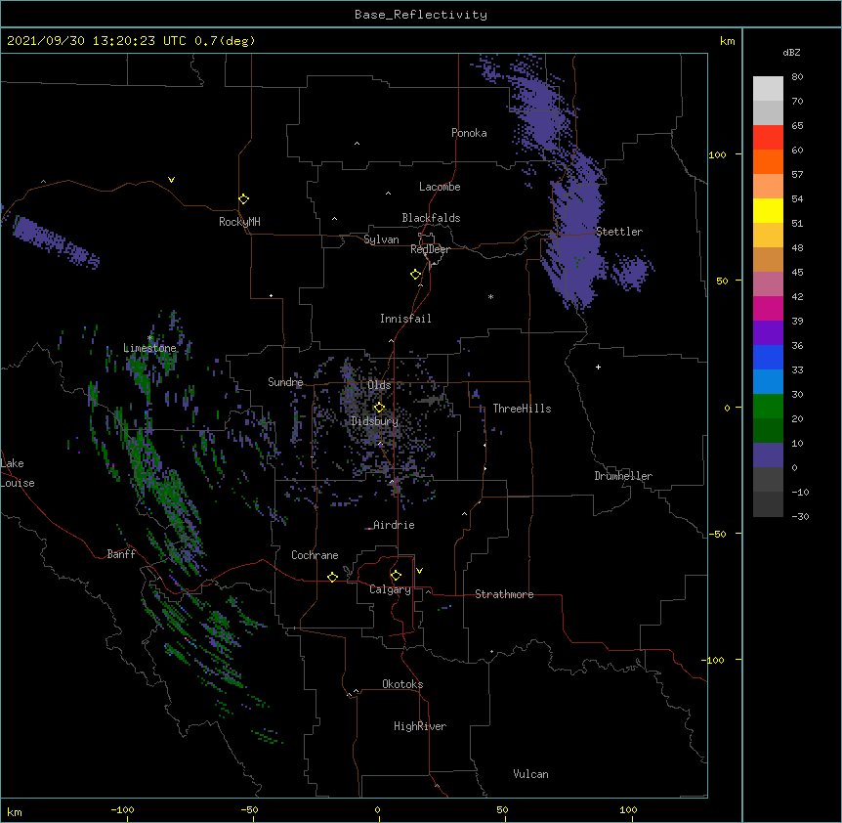Pick the magenta 42 dBZ legend swatch
Screen dimensions: 842x823
[x=768, y=308]
